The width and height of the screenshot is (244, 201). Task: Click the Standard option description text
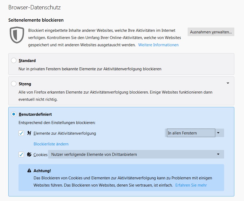click(x=90, y=69)
